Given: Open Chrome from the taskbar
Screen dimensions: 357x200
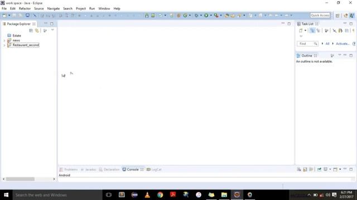Looking at the screenshot, I should coord(160,195).
